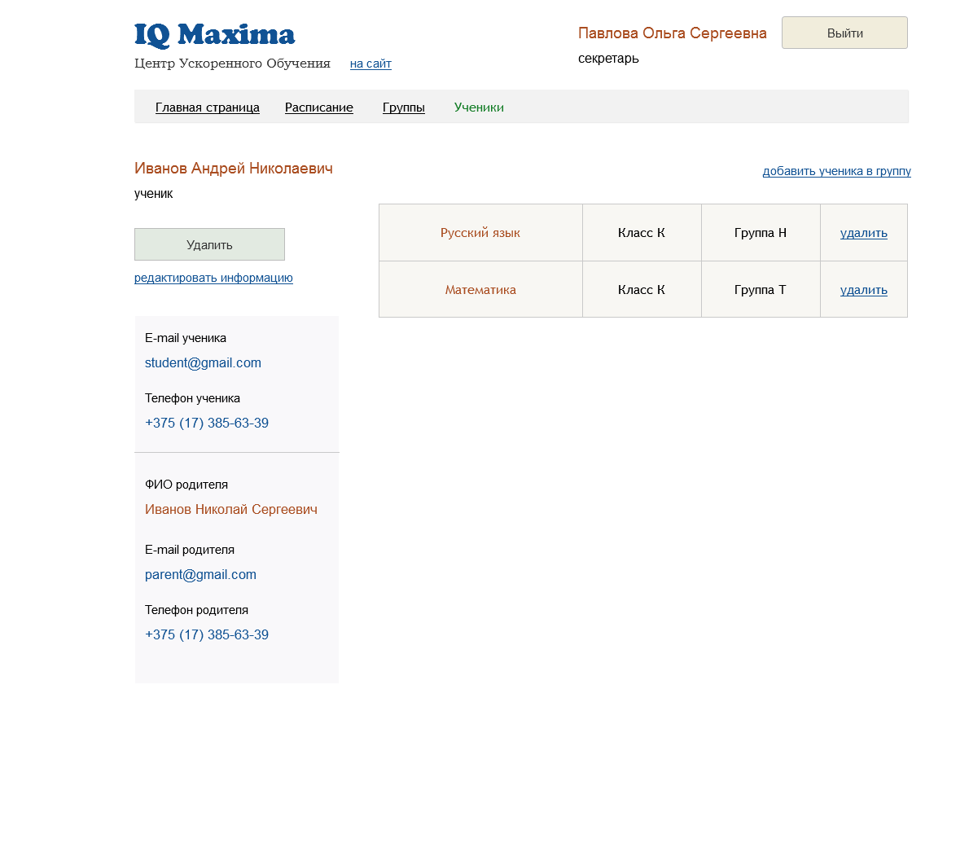Click the 'Центр Ускоренного Обучения' subtitle
This screenshot has width=969, height=847.
[x=232, y=64]
